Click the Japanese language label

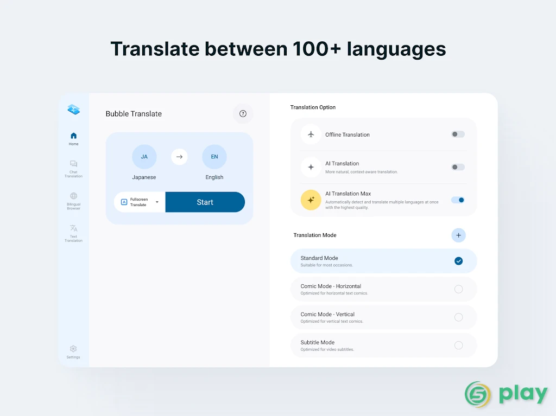pos(144,177)
